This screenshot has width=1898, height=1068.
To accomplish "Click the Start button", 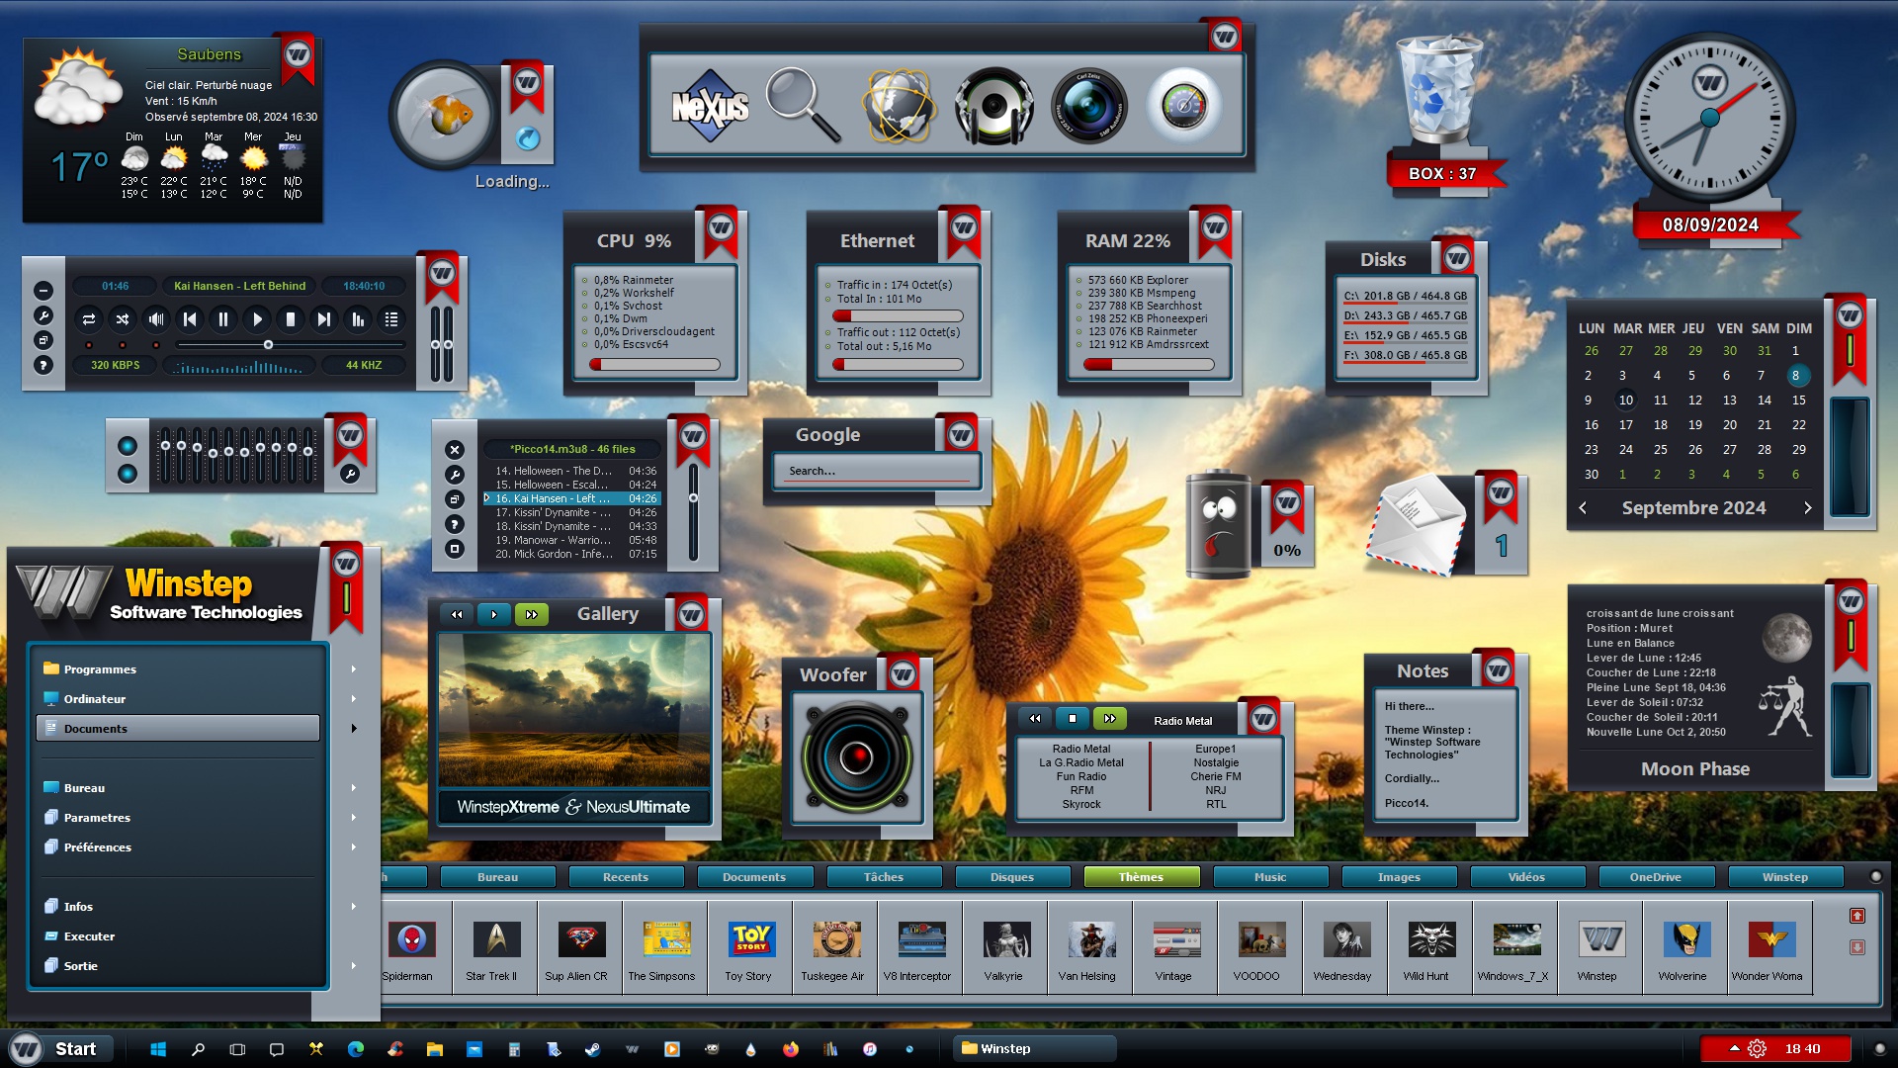I will [x=59, y=1049].
